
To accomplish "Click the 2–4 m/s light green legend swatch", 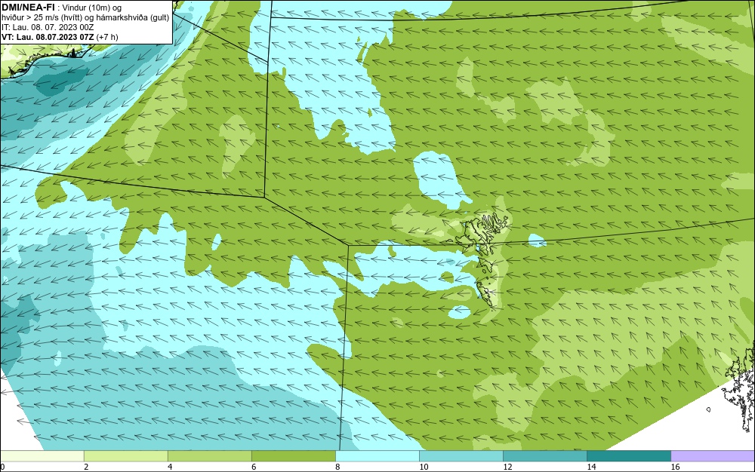I will click(125, 456).
